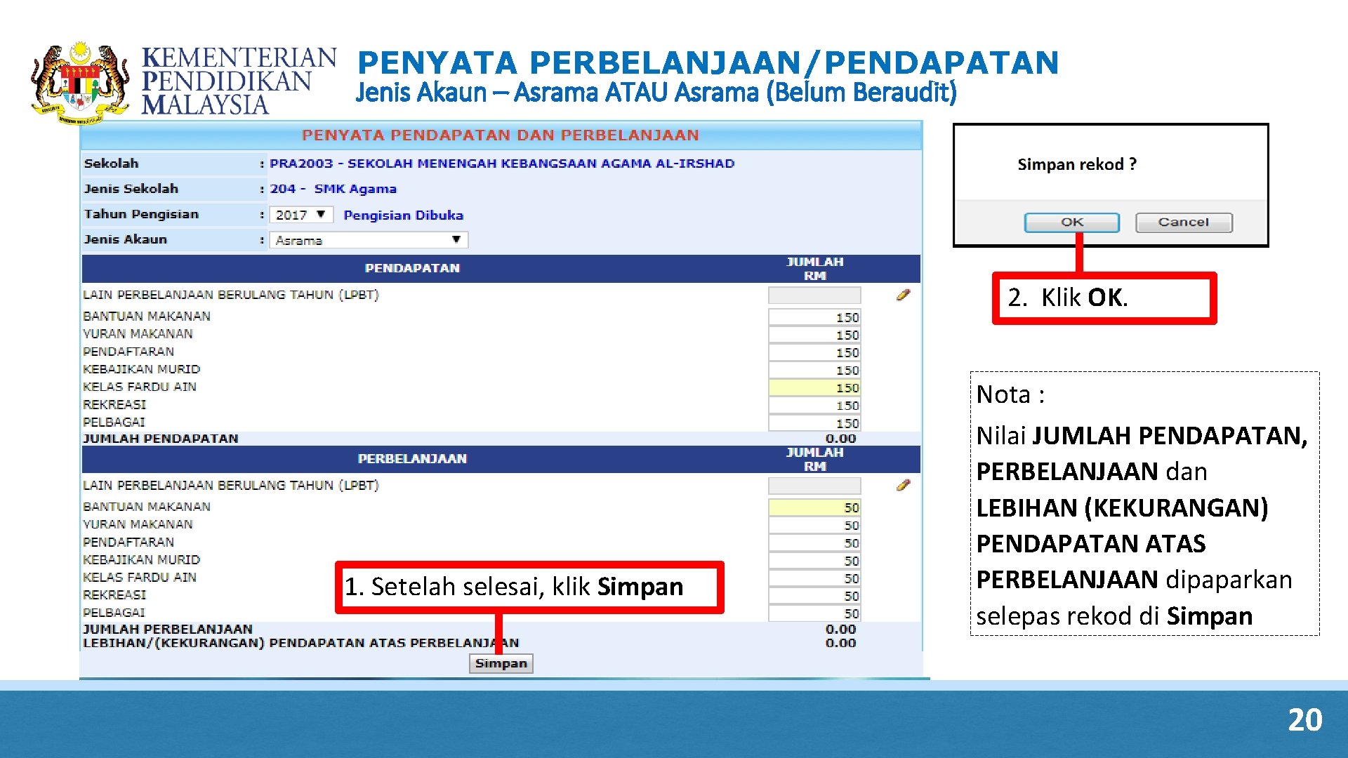Click highlighted Perbelanjaan Bantuan Makanan field
Viewport: 1348px width, 758px height.
[x=814, y=507]
